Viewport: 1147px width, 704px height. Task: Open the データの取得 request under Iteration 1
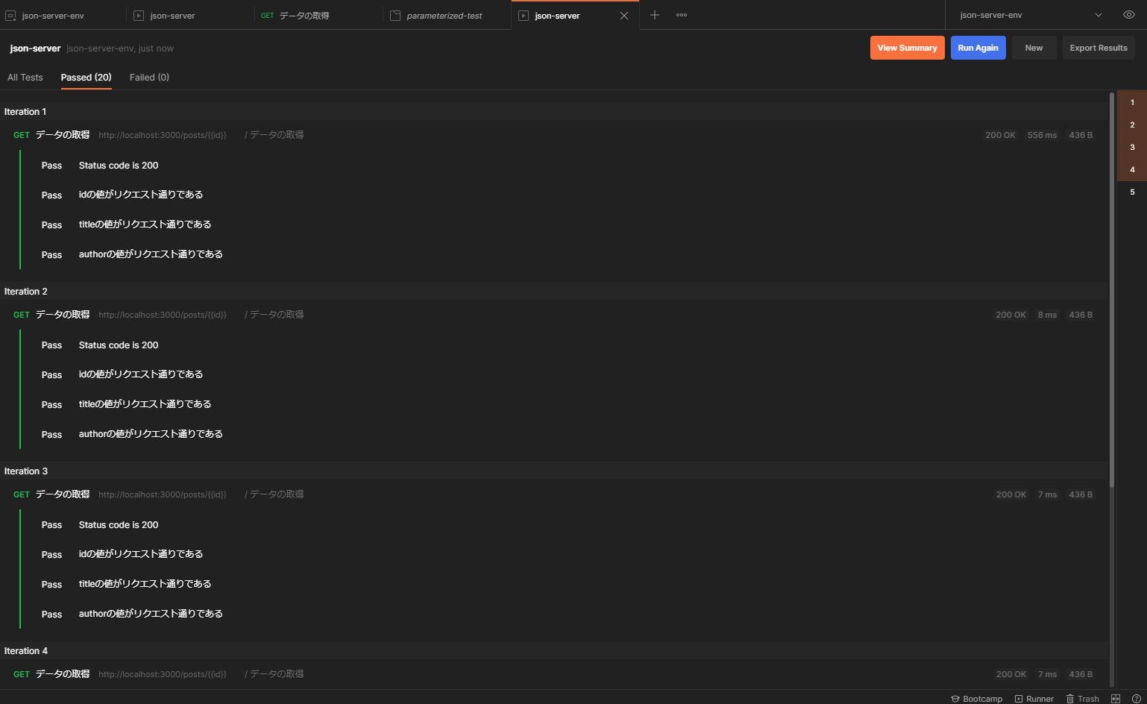(63, 135)
